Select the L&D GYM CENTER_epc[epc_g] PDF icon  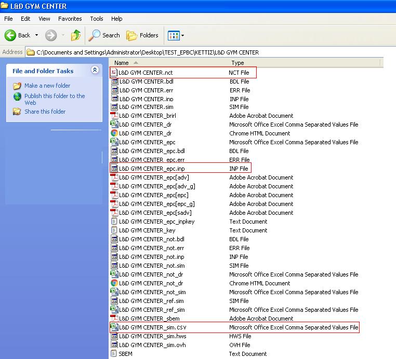click(x=114, y=204)
